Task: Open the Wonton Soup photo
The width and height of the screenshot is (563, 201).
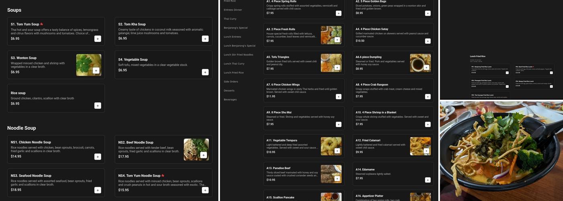Action: pos(89,65)
